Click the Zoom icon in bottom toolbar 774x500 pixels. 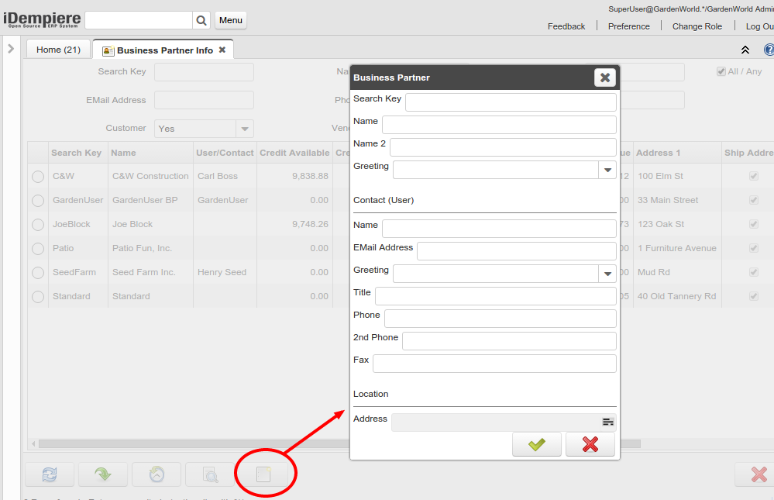(x=210, y=474)
